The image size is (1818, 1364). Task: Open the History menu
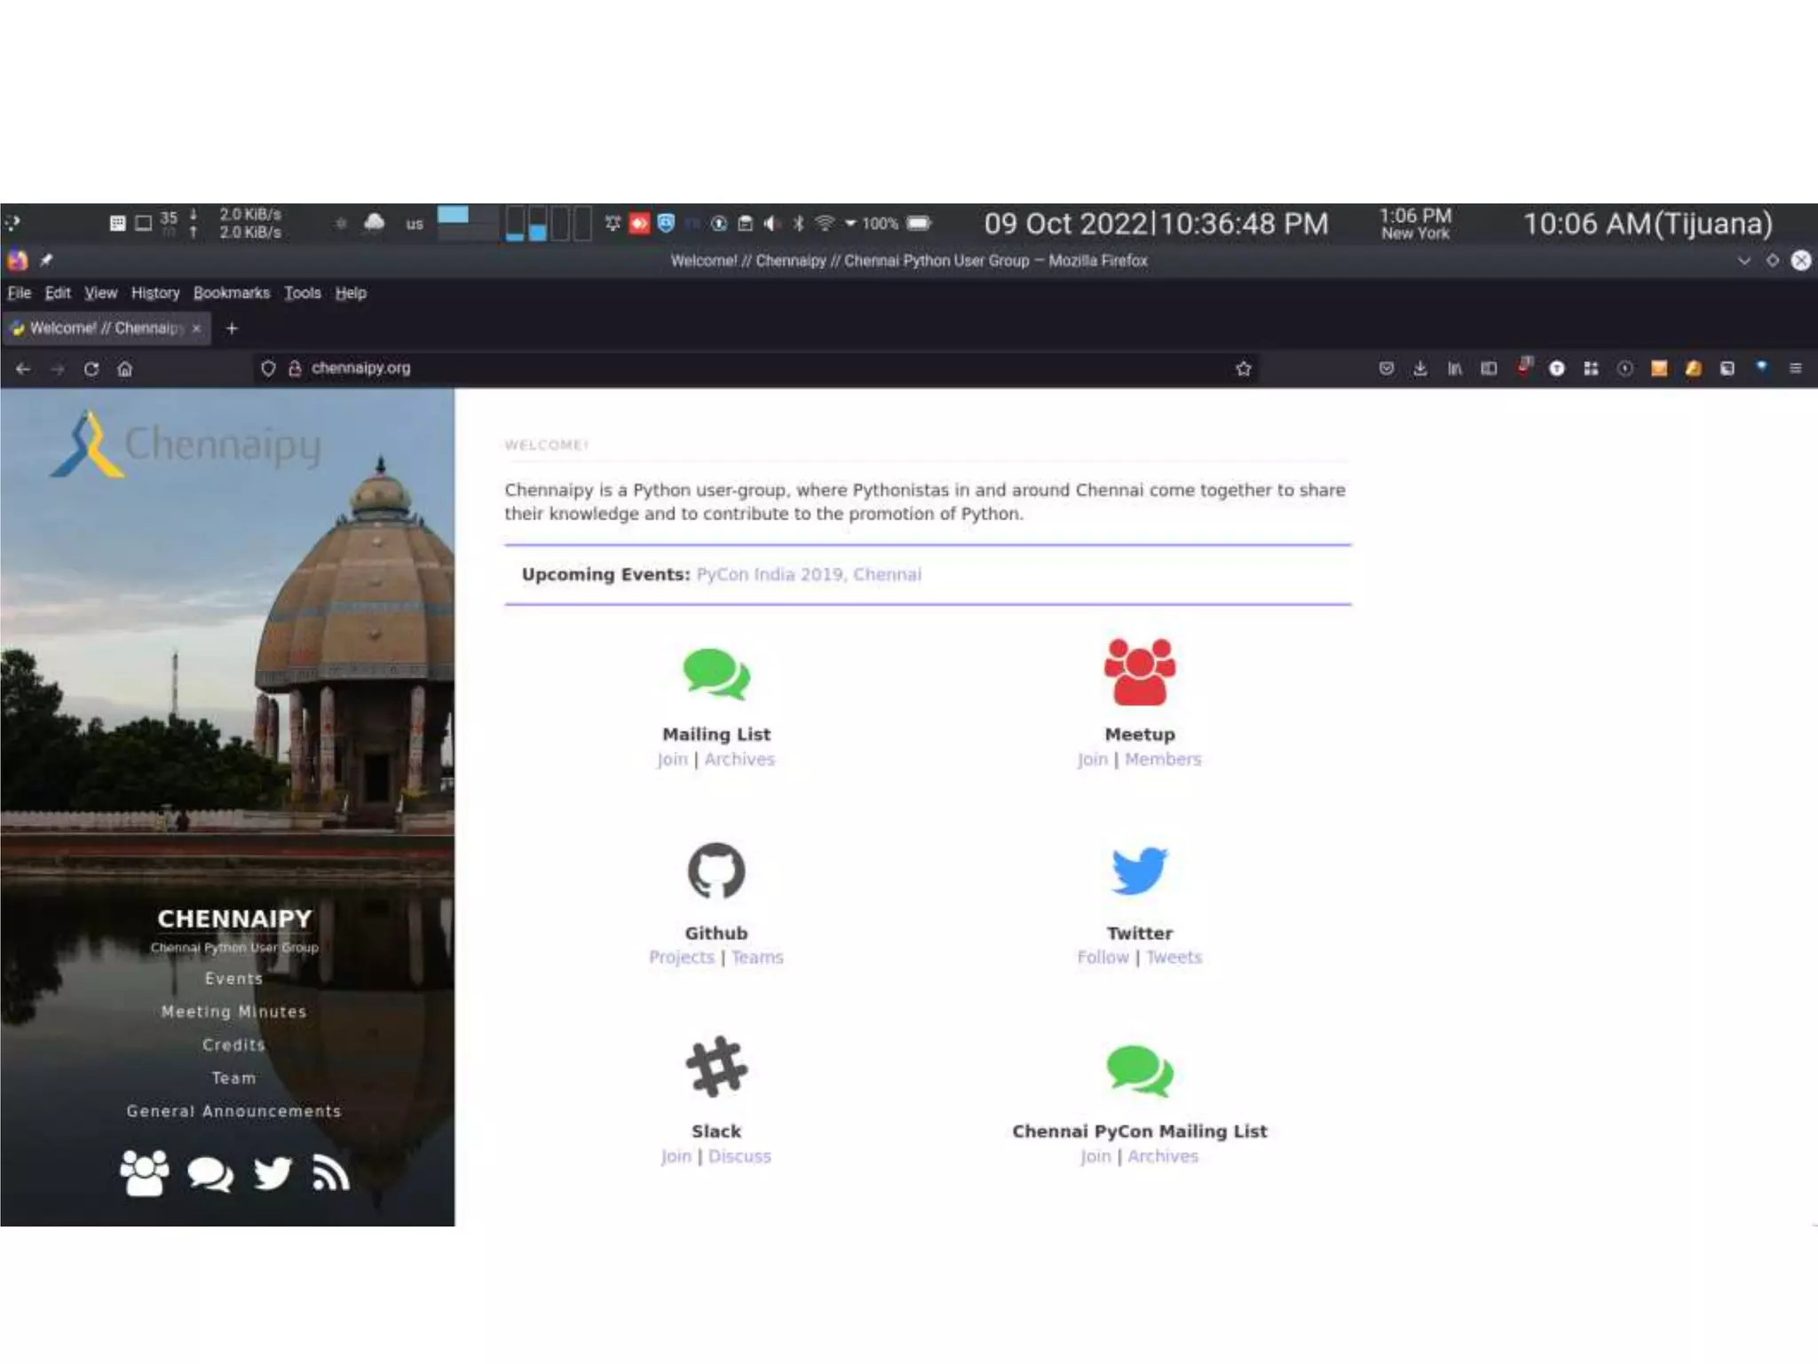click(x=154, y=293)
